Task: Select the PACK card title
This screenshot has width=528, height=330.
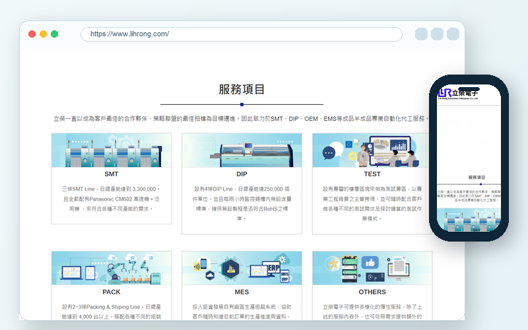Action: pyautogui.click(x=112, y=292)
